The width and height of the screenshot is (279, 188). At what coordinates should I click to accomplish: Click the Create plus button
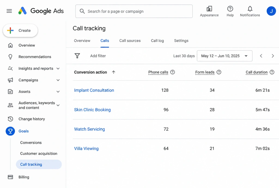(20, 31)
